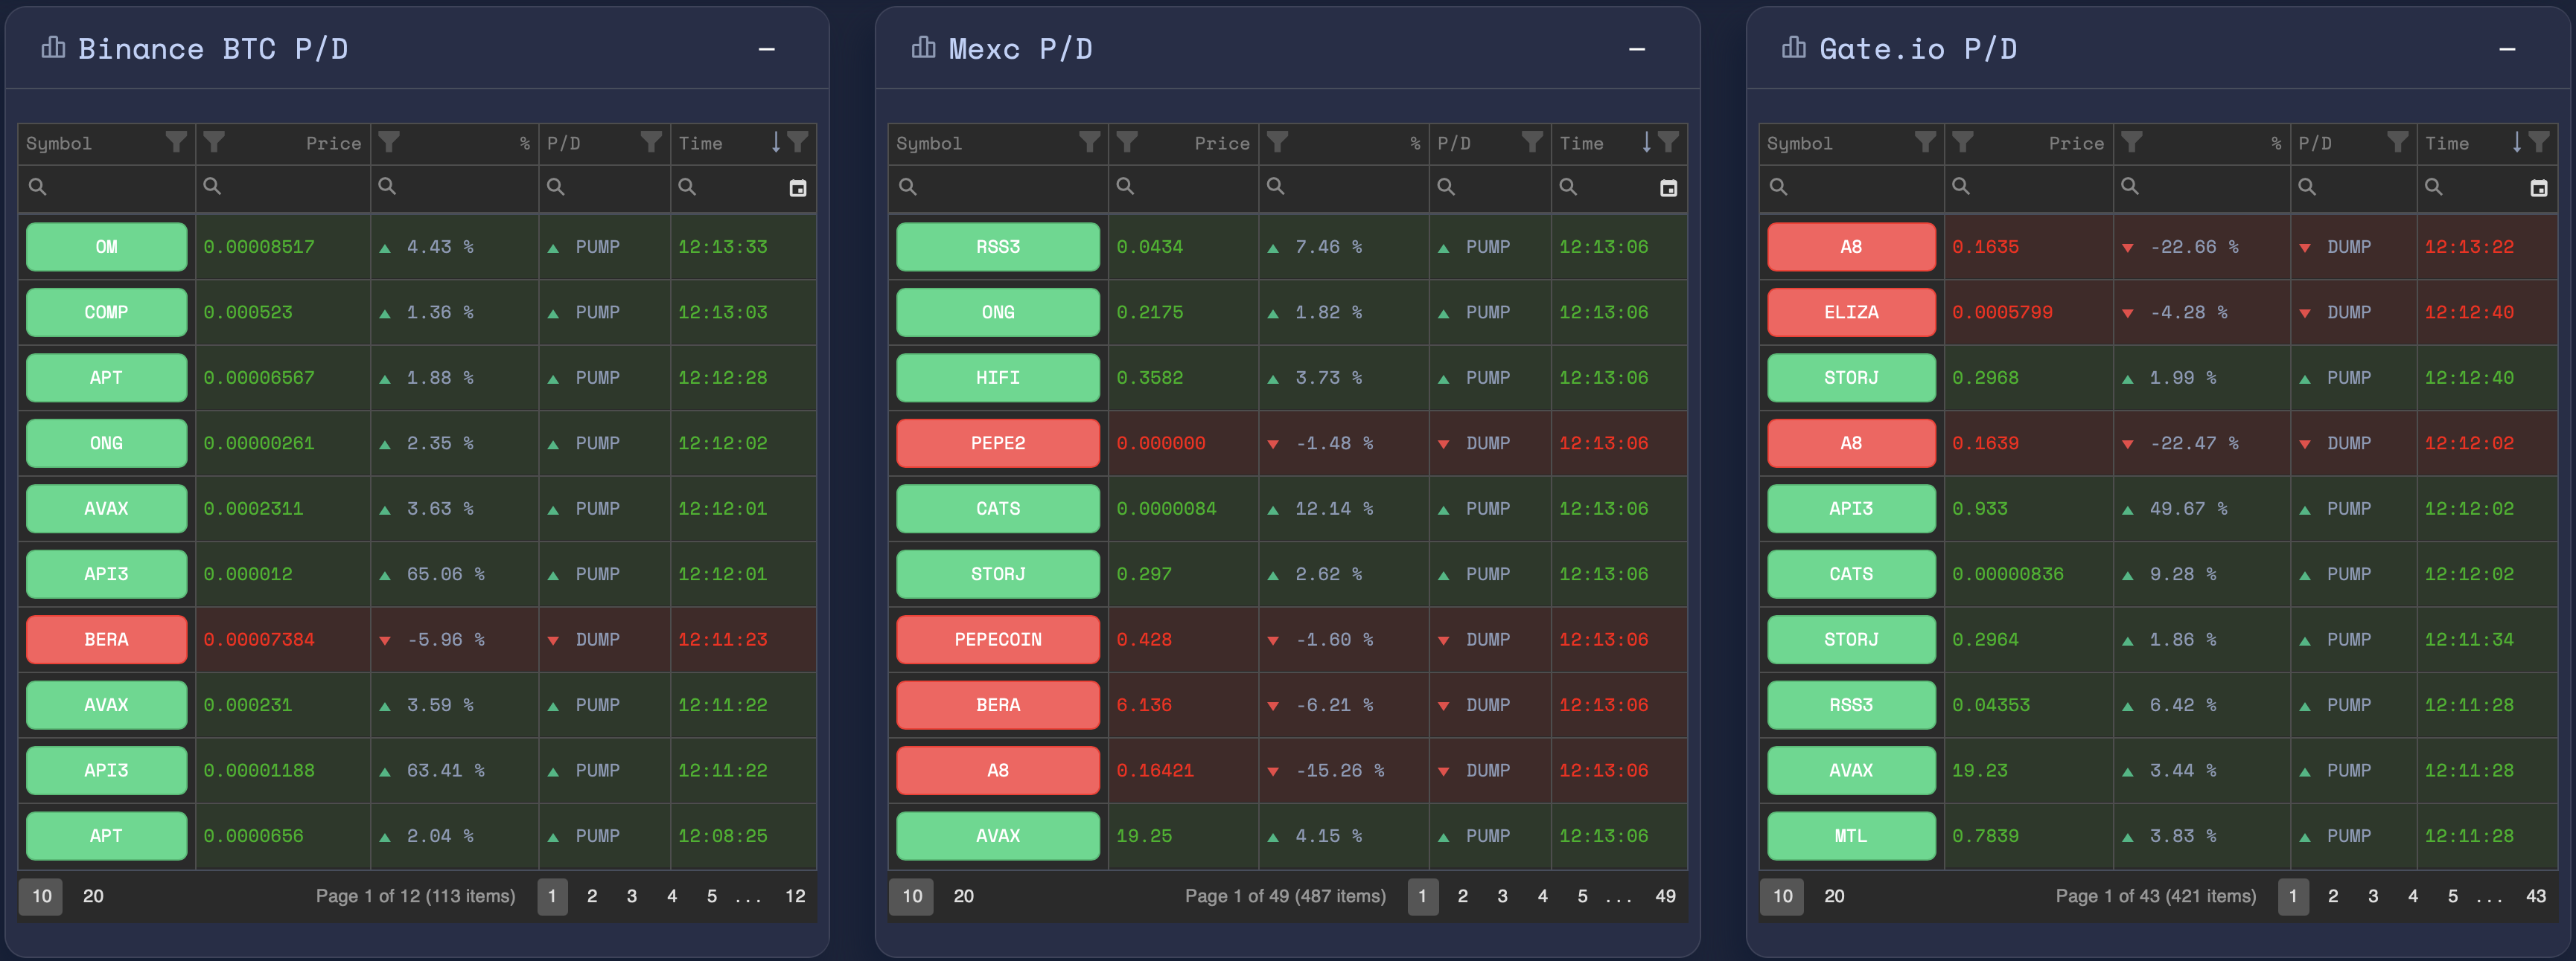Screen dimensions: 2576x961
Task: Open Symbol filter in Binance BTC P/D table
Action: 176,142
